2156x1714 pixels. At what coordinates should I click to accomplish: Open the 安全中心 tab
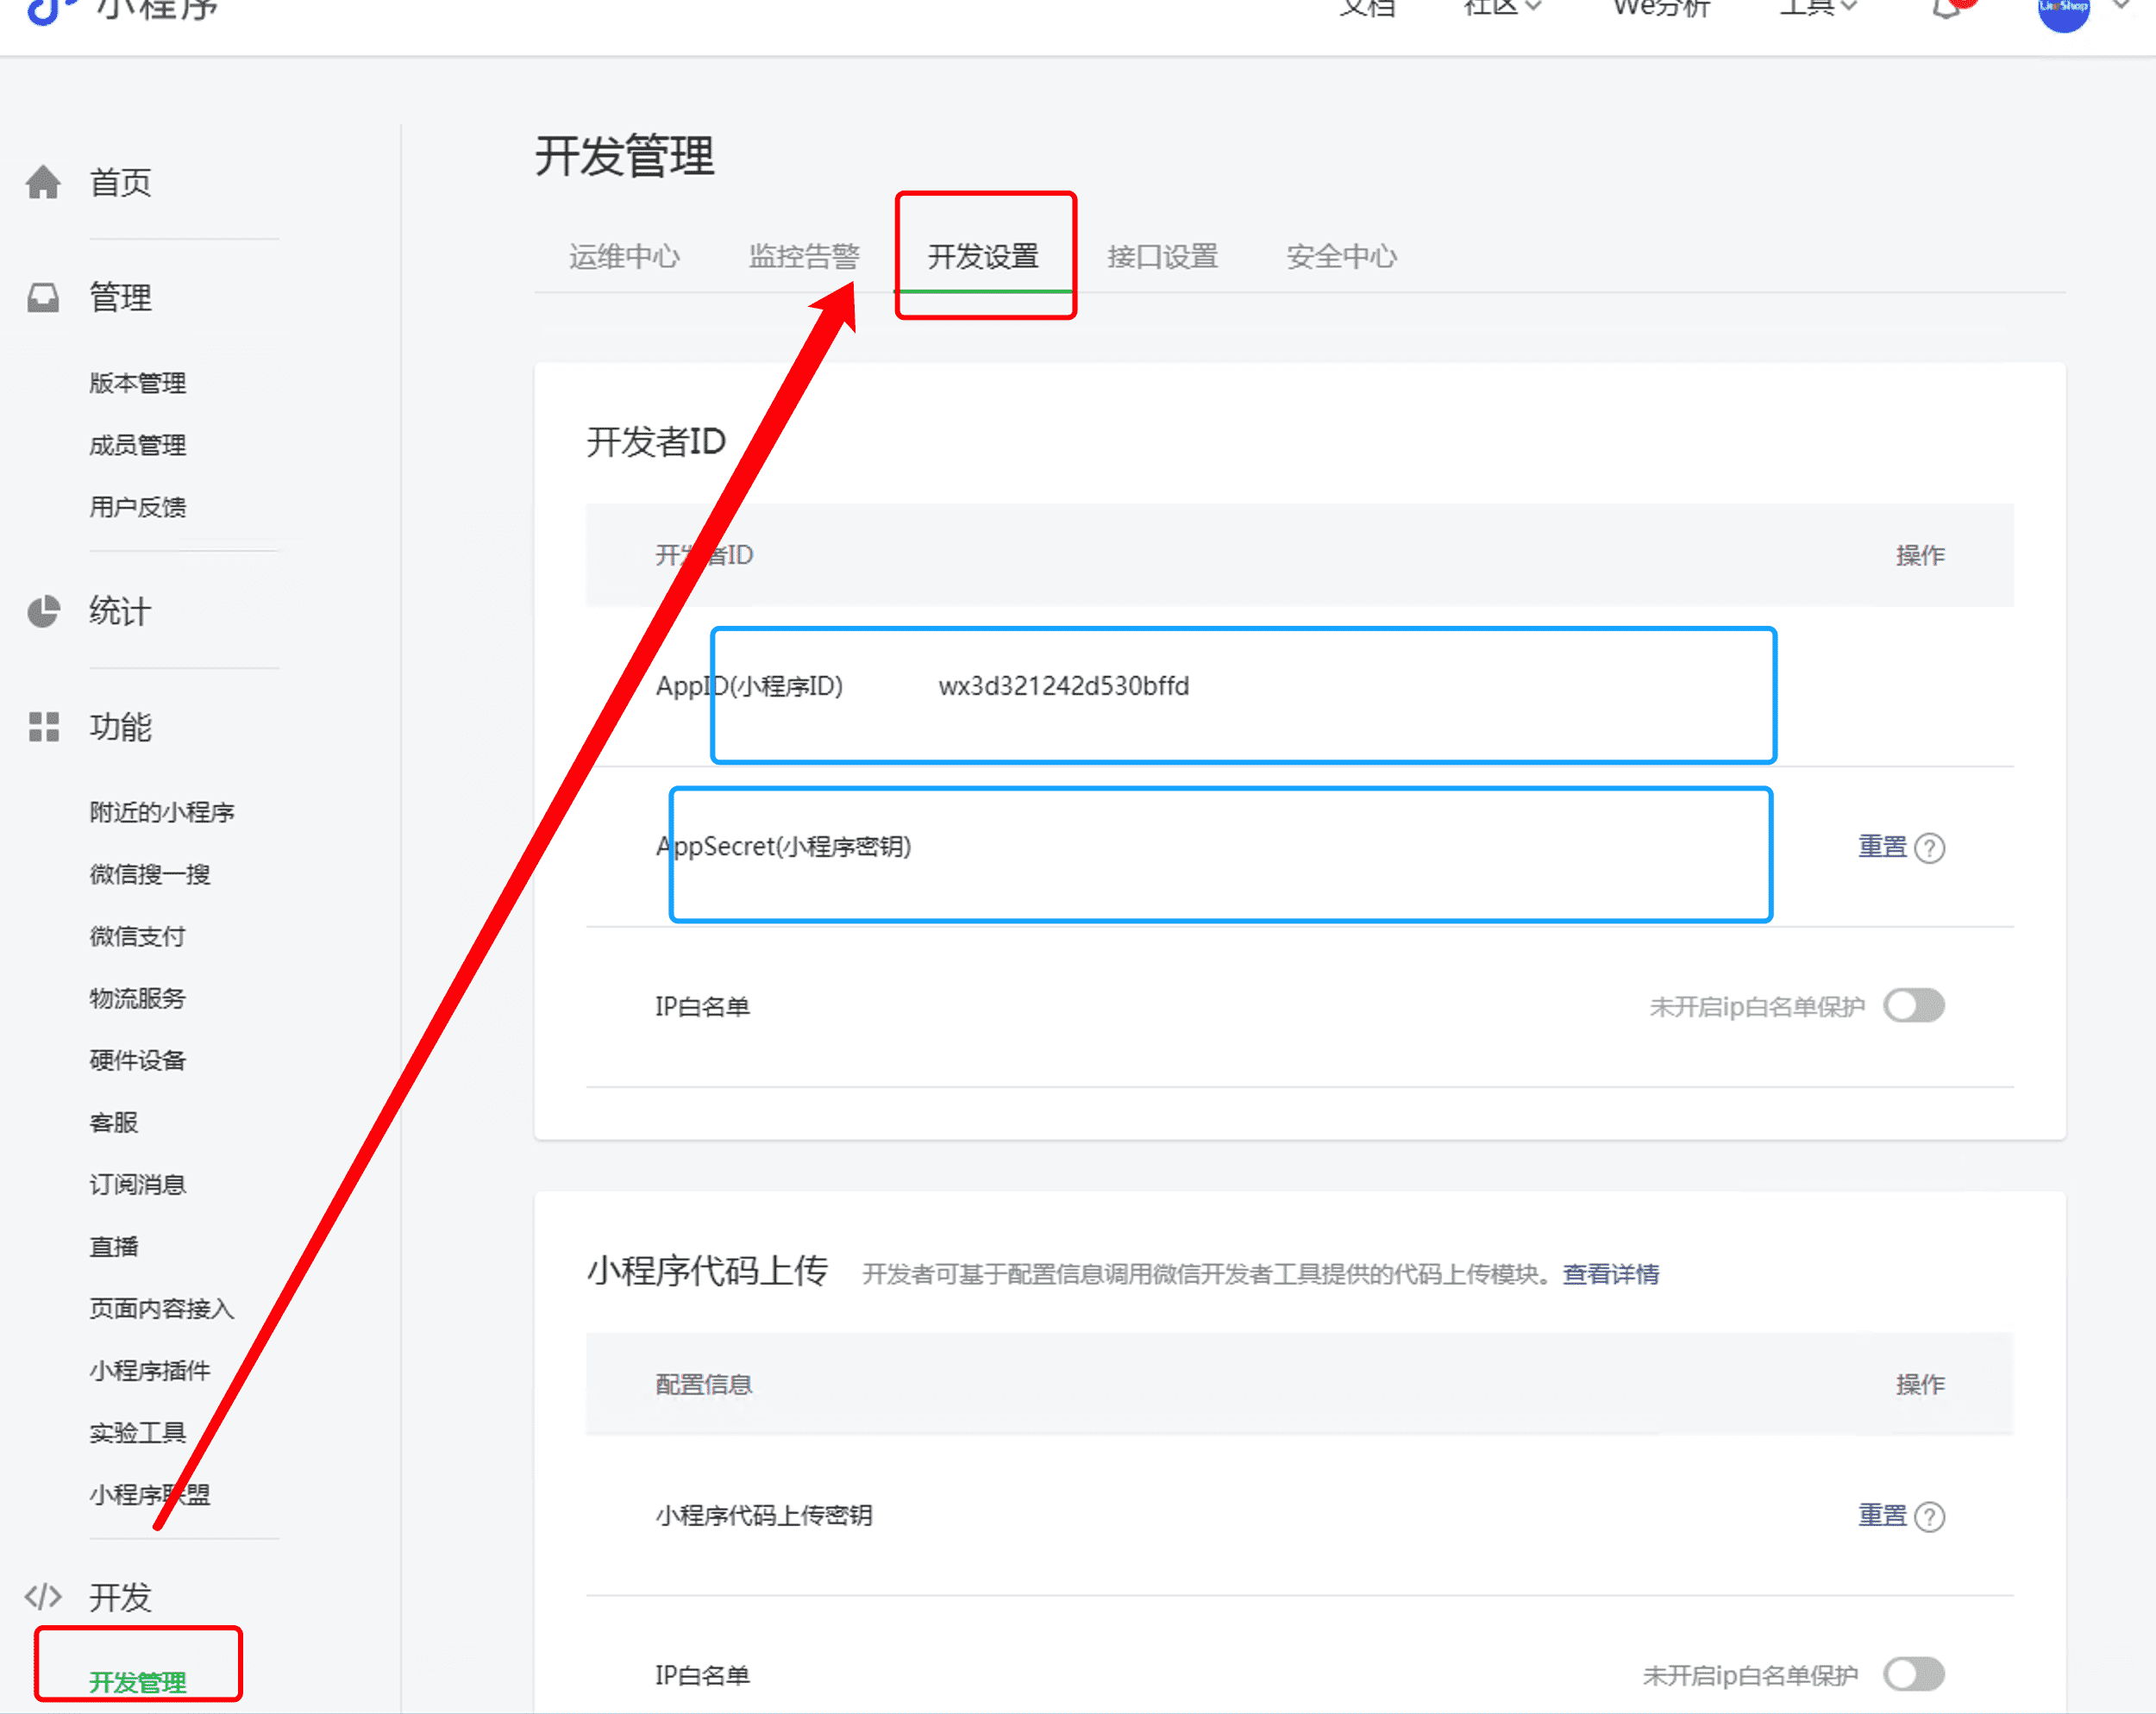coord(1341,257)
